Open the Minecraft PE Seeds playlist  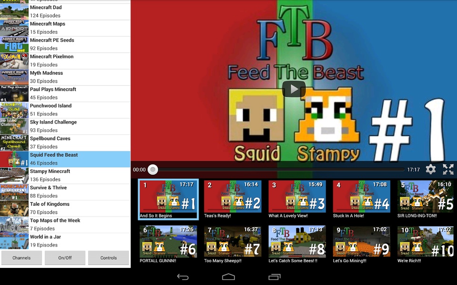point(65,44)
